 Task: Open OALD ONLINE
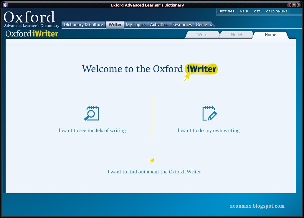click(x=277, y=11)
